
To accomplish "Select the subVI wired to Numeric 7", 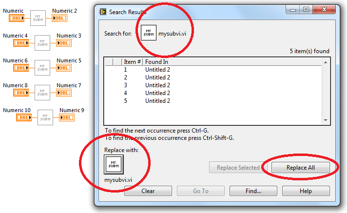I will (x=42, y=93).
